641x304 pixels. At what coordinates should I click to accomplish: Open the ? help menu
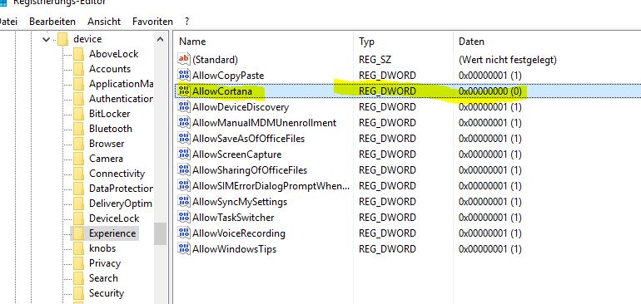click(x=186, y=22)
